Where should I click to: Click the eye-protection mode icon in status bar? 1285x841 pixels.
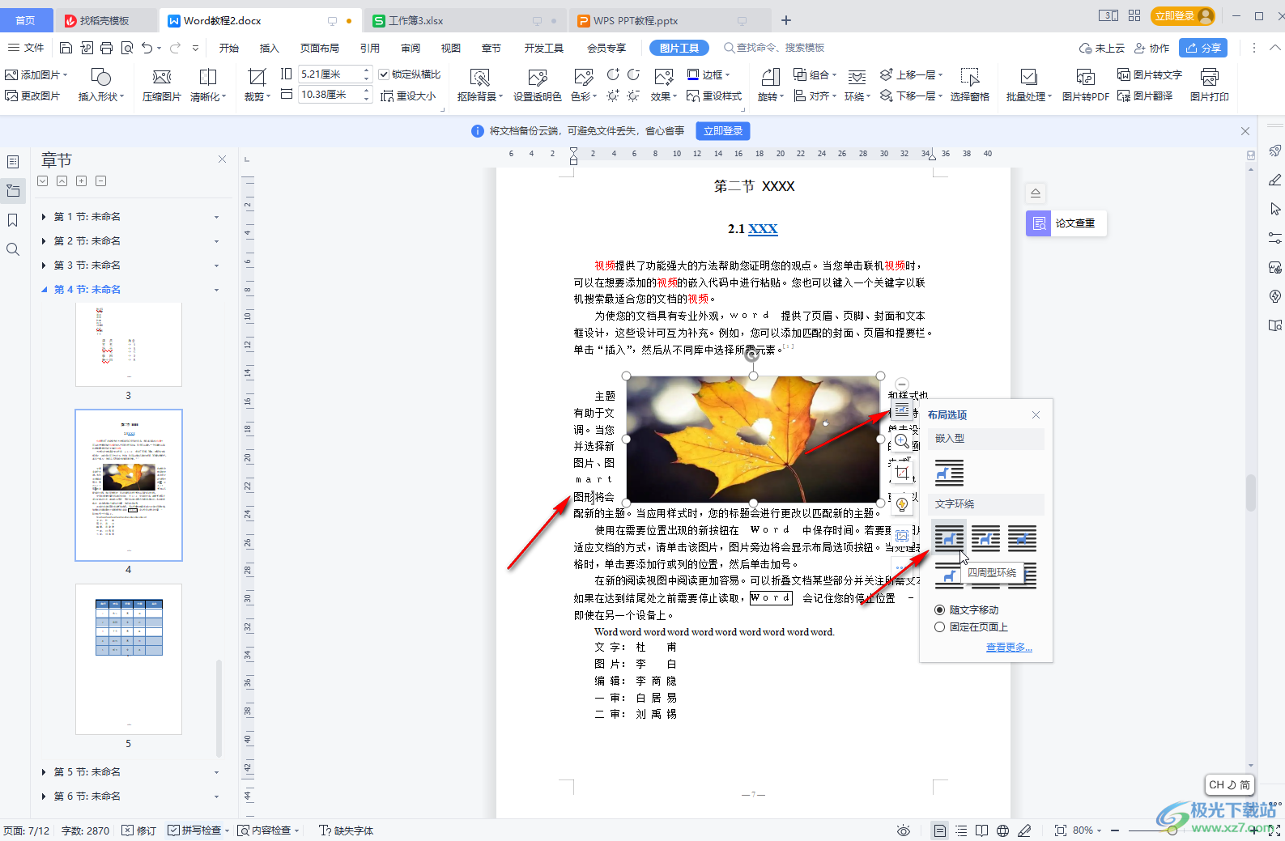904,830
